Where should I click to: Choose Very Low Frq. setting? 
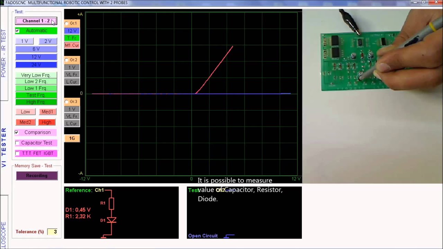pos(36,75)
